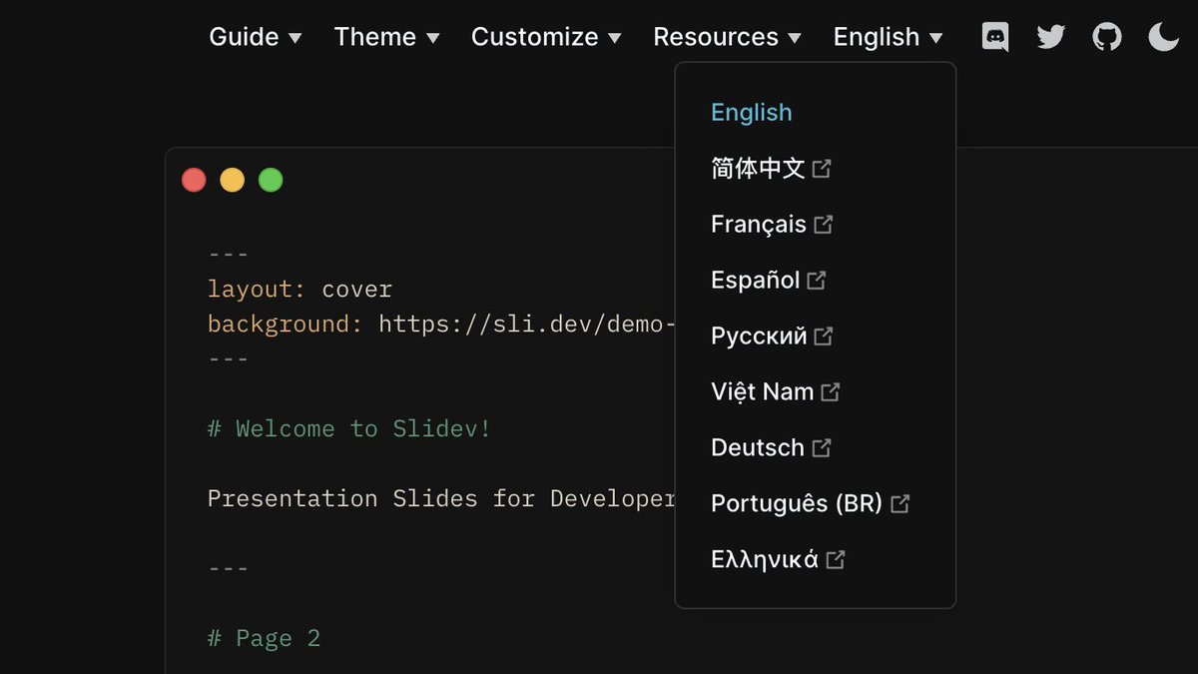Click the red dot in code window
This screenshot has width=1198, height=674.
(194, 180)
